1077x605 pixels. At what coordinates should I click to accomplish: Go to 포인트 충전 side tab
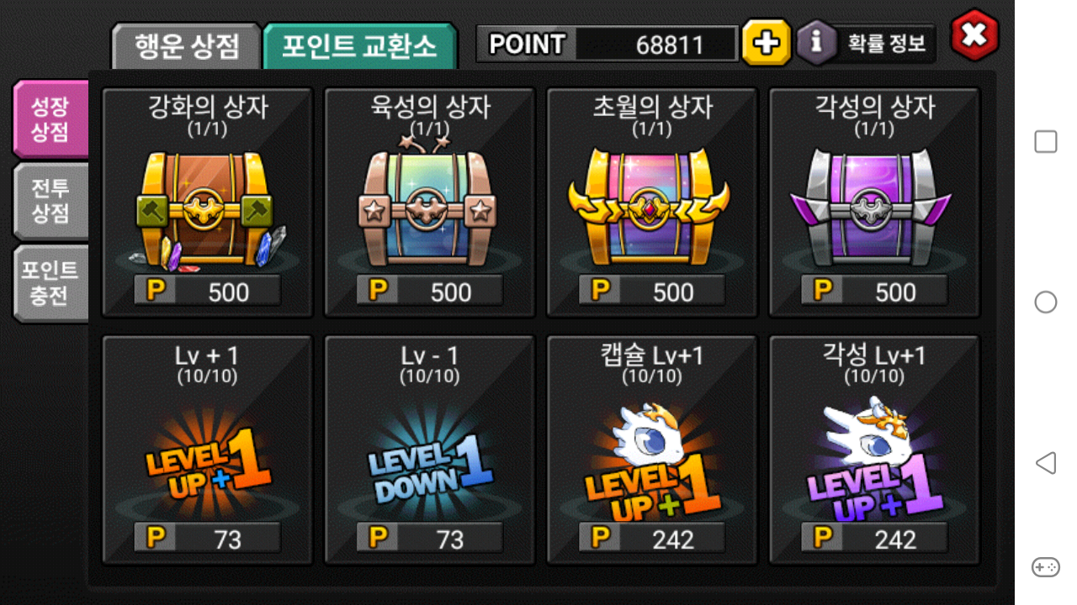50,283
